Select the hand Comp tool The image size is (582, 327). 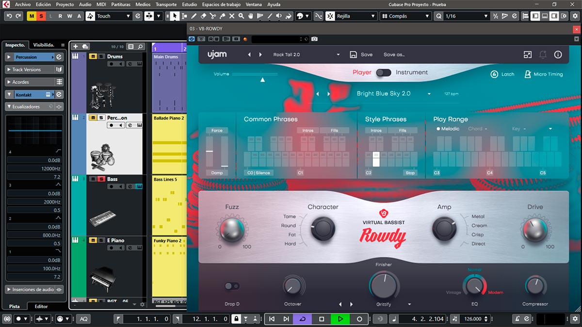click(x=251, y=16)
